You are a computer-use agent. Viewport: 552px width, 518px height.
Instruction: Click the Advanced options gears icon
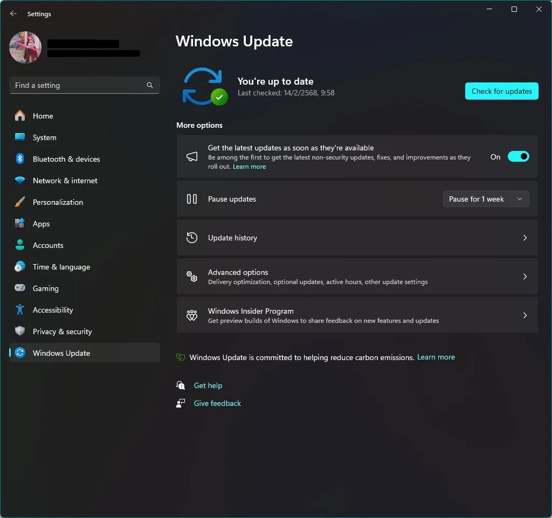(192, 276)
